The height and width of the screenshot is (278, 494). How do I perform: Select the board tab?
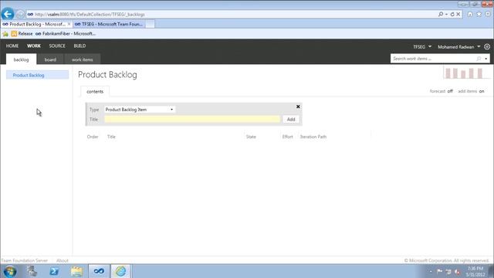coord(50,59)
